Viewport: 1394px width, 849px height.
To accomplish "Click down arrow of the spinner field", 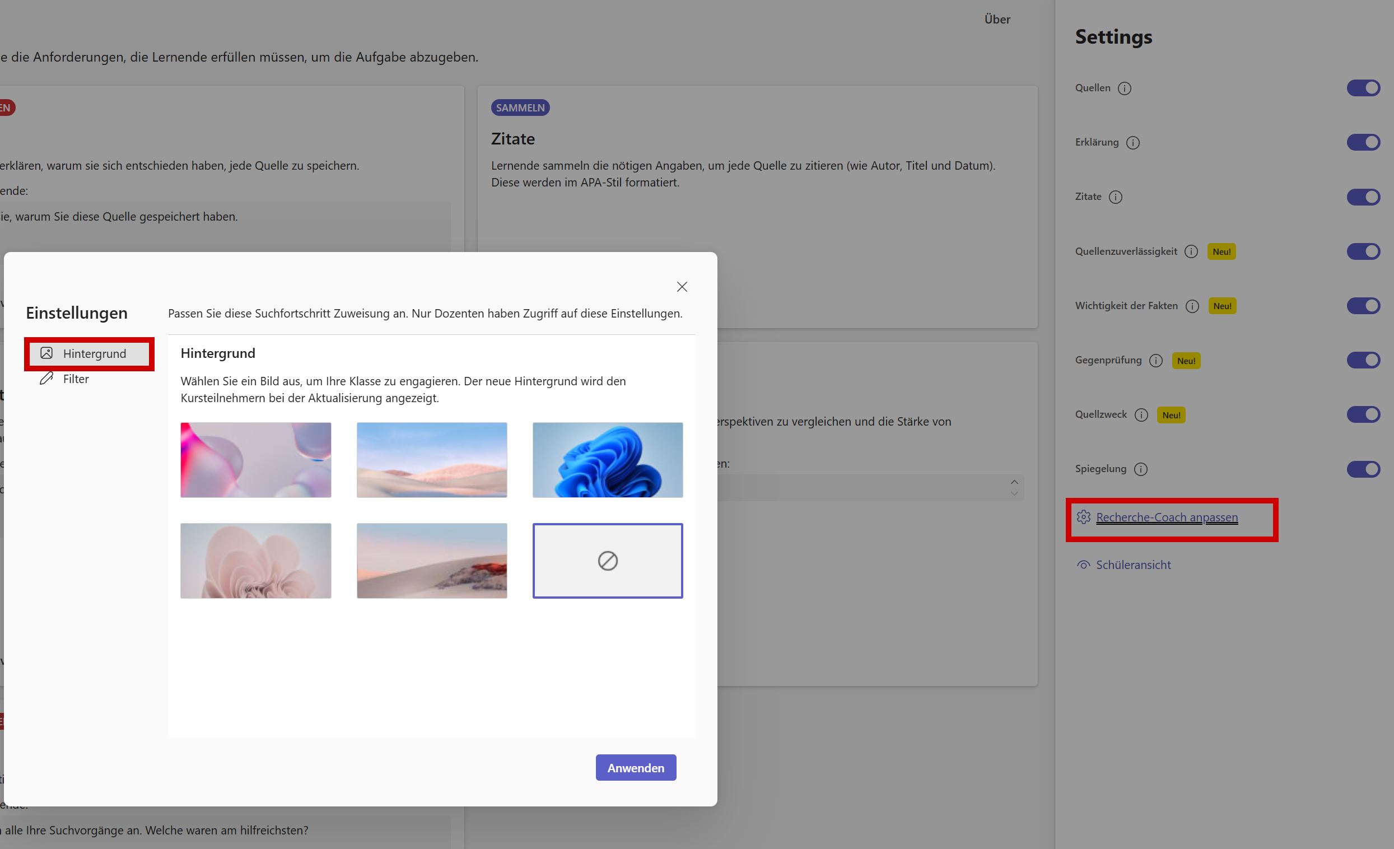I will click(1014, 493).
